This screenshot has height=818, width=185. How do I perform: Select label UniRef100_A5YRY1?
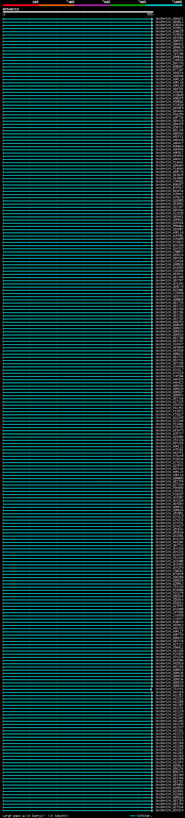[x=169, y=274]
